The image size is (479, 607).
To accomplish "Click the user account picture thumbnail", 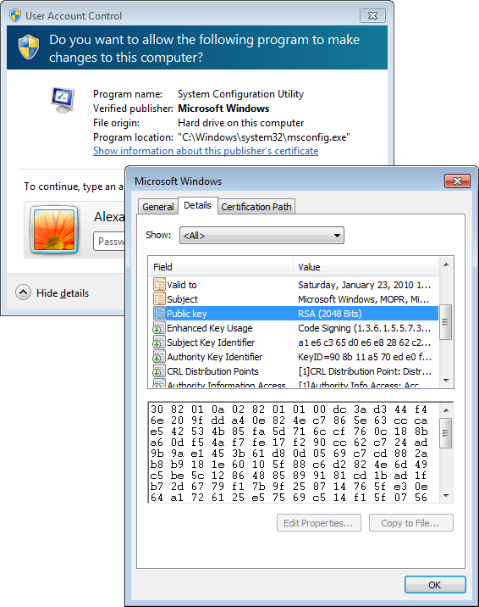I will coord(54,230).
